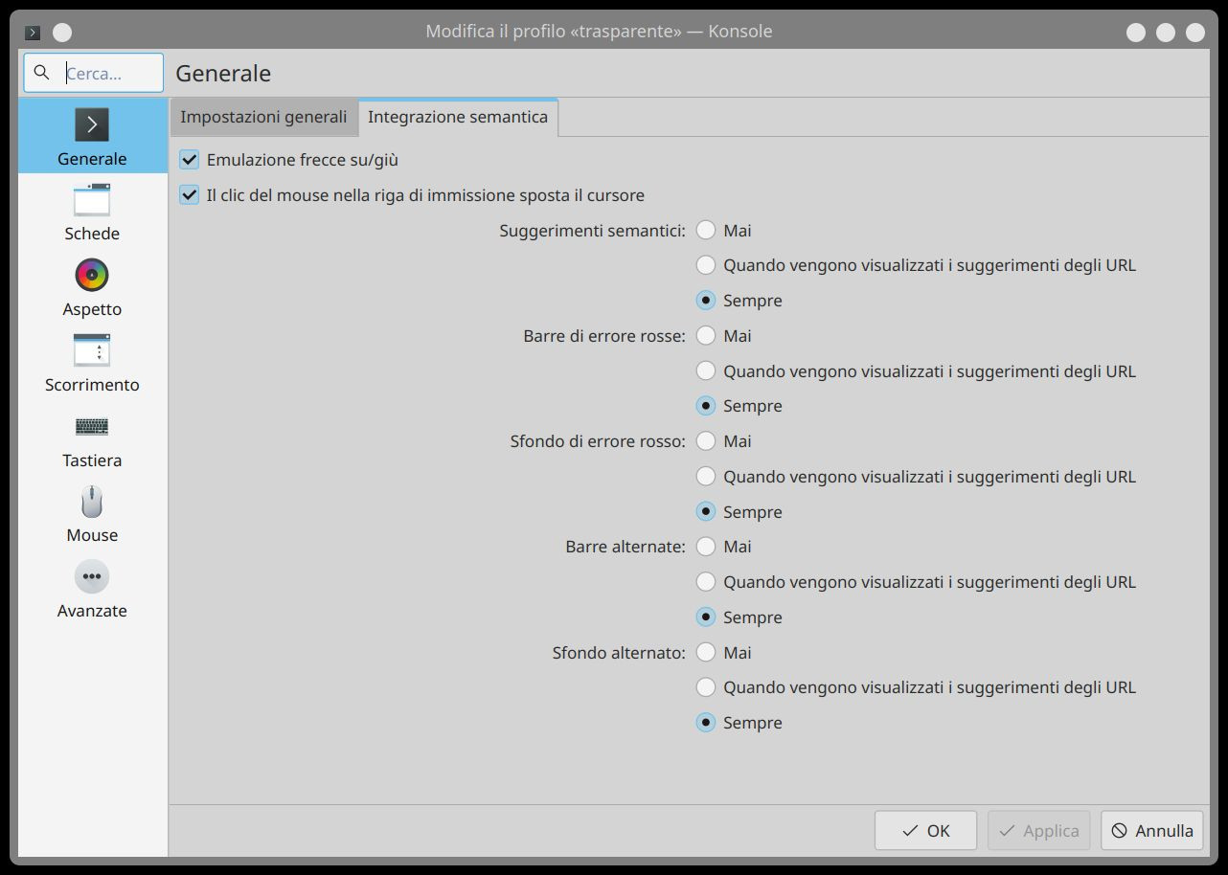Screen dimensions: 1228x875
Task: Click the Konsole terminal icon in title bar
Action: coord(33,33)
